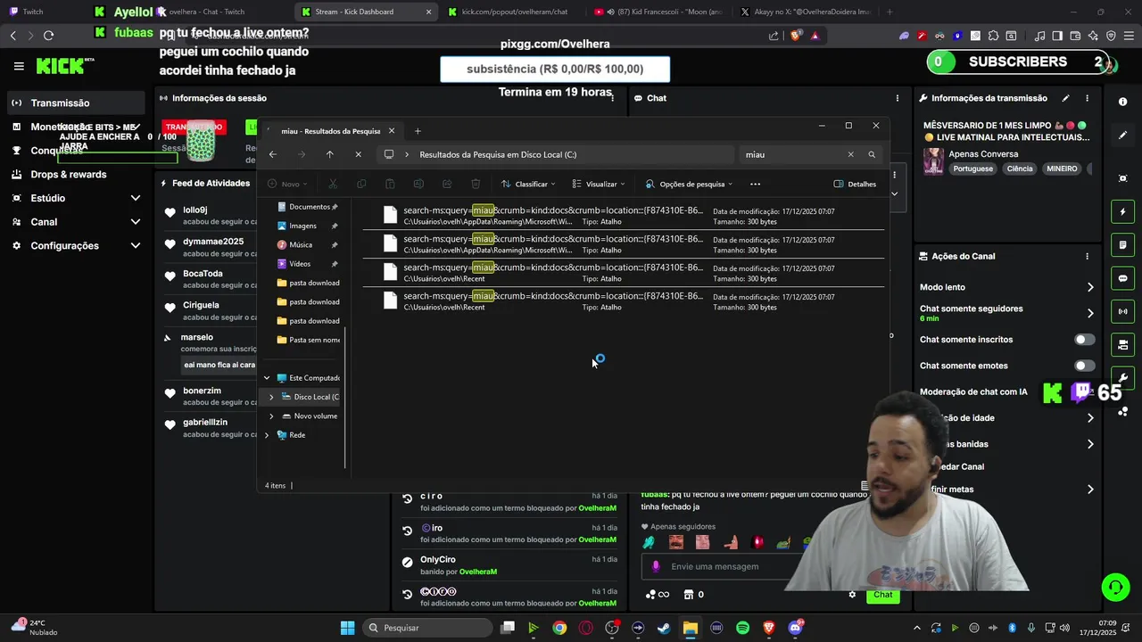Click the Delete trash icon in Explorer

(x=476, y=184)
